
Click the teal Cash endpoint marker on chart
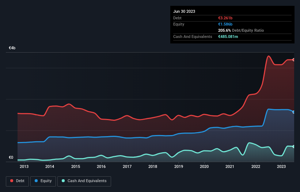tap(294, 146)
